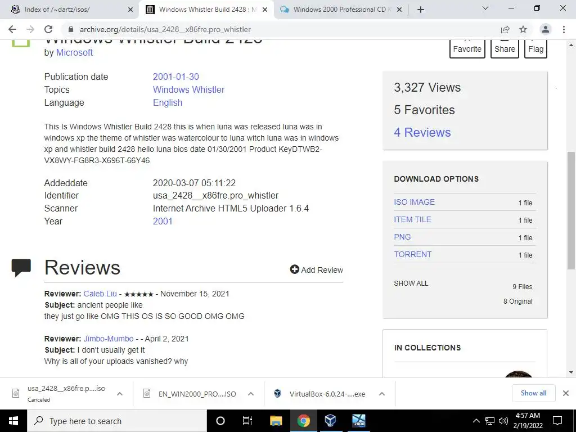Open a new browser tab
Viewport: 576px width, 432px height.
(x=421, y=10)
